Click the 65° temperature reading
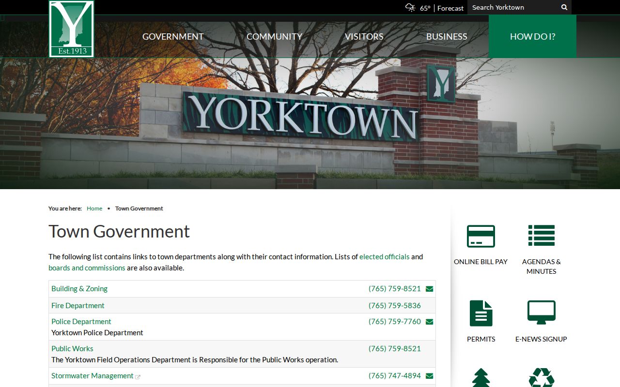This screenshot has height=387, width=620. pyautogui.click(x=425, y=8)
